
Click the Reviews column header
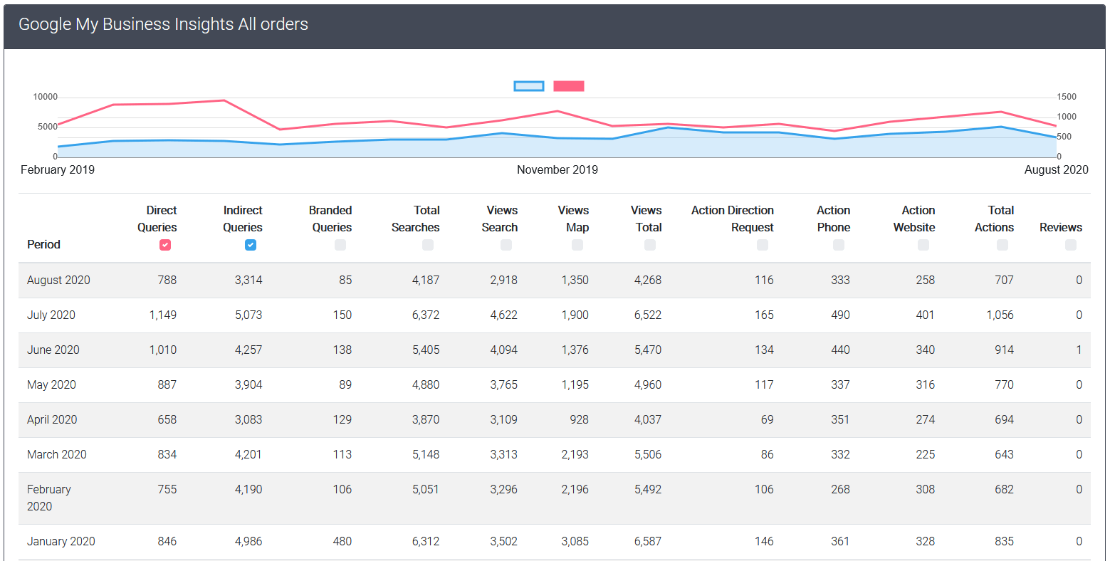[x=1061, y=227]
